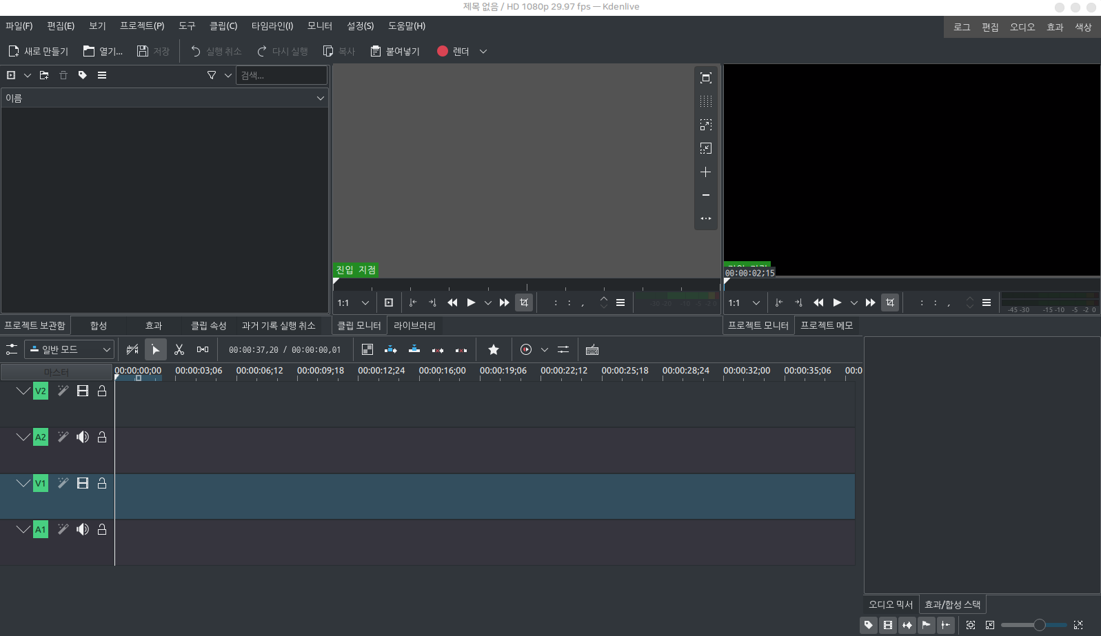This screenshot has height=636, width=1101.
Task: Open the 타임라인(I) menu
Action: [272, 26]
